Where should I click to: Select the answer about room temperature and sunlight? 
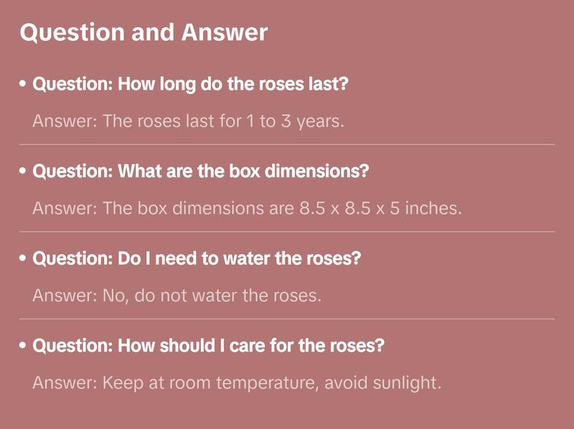click(236, 382)
